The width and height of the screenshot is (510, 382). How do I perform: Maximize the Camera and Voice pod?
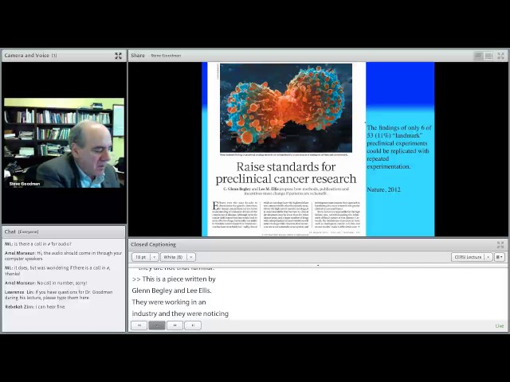[x=118, y=56]
